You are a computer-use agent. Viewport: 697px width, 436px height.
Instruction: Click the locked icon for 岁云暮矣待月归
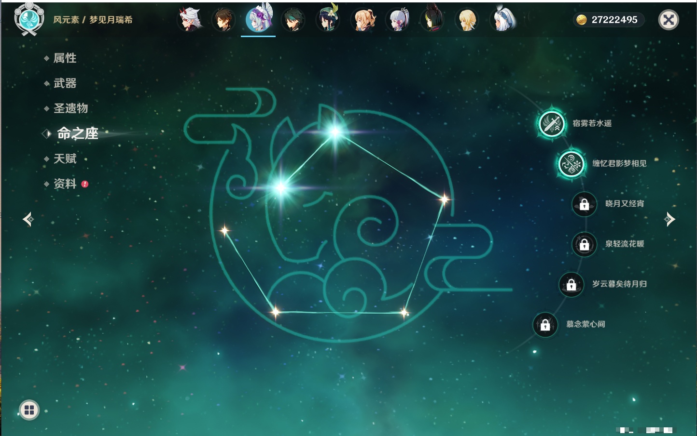pos(571,284)
